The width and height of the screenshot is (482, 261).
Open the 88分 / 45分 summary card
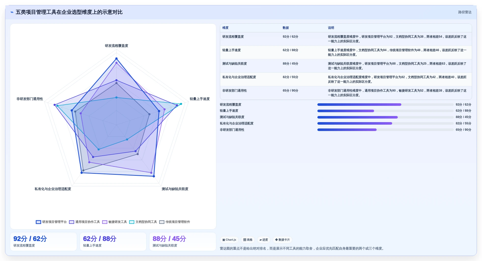[182, 241]
